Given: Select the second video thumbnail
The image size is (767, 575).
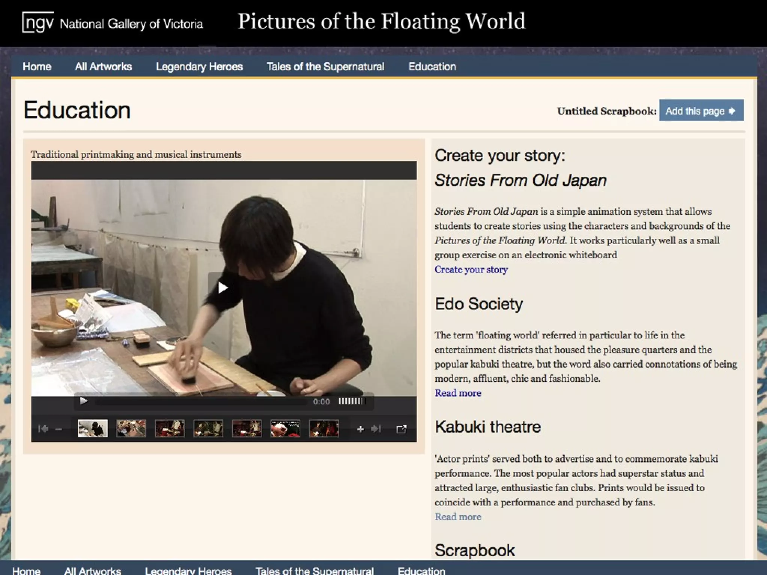Looking at the screenshot, I should (131, 428).
